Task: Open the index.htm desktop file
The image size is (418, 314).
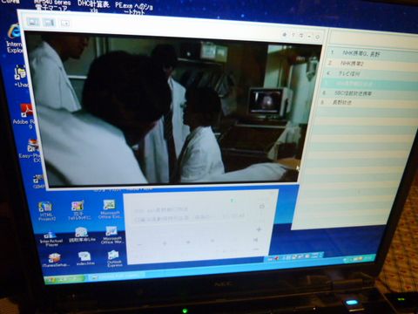Action: (84, 259)
